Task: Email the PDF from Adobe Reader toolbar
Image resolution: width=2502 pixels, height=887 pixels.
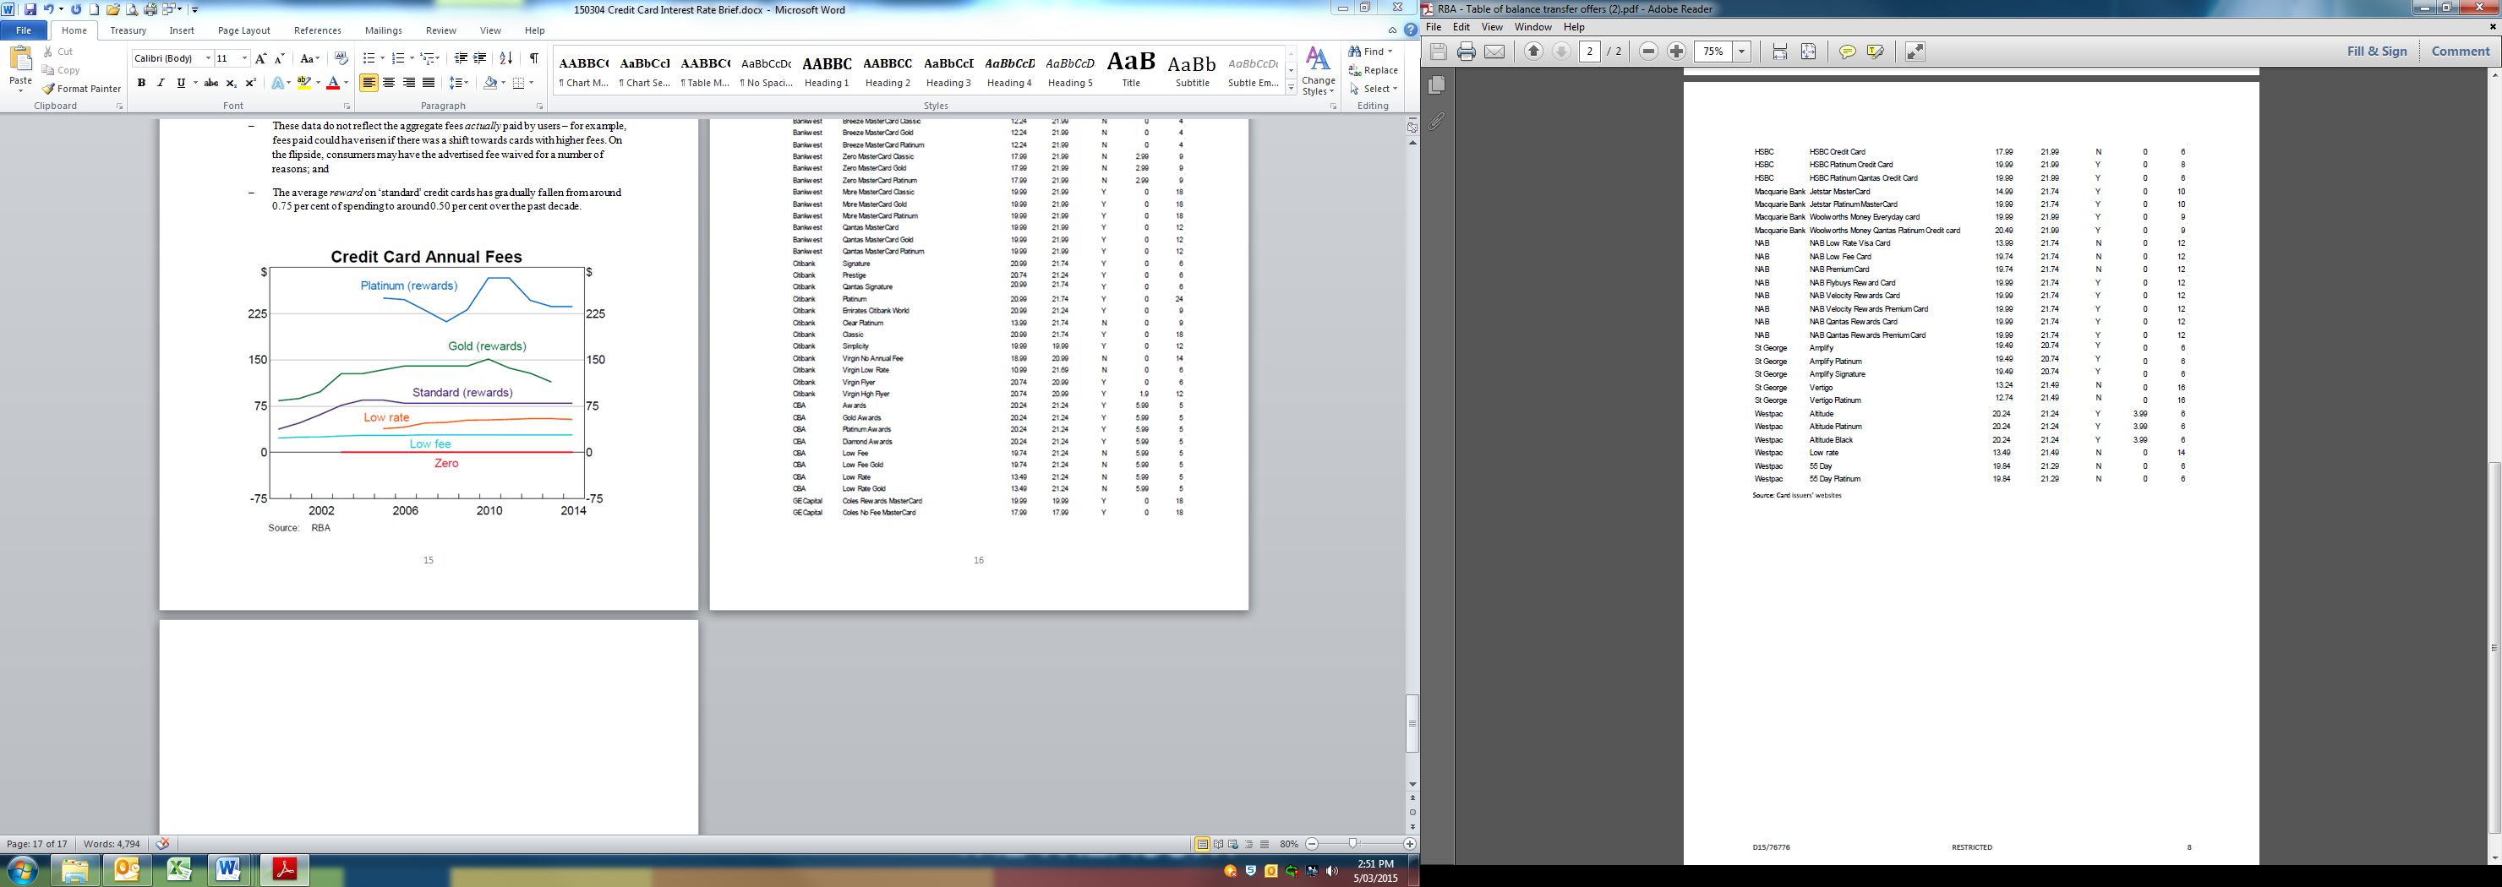Action: [1494, 52]
